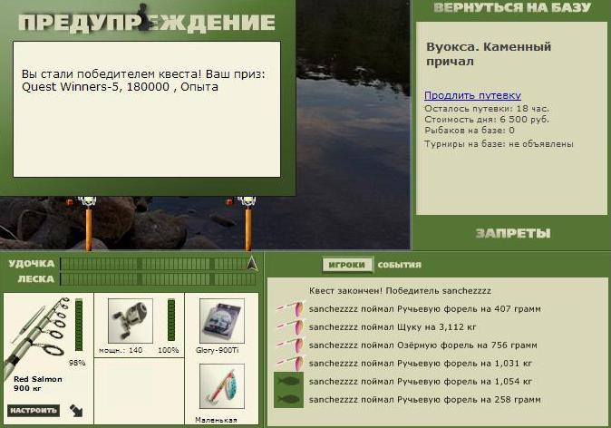Click green fish icon beside 1,054 кг catch
611x428 pixels.
(x=289, y=381)
